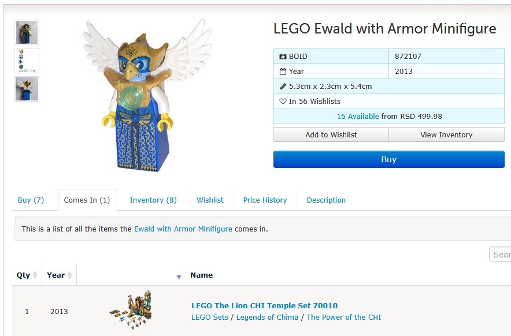
Task: Open LEGO The Lion CHI Temple Set link
Action: click(x=264, y=306)
